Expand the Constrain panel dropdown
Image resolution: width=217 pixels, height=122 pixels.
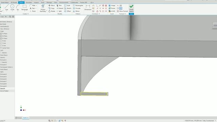pos(96,14)
